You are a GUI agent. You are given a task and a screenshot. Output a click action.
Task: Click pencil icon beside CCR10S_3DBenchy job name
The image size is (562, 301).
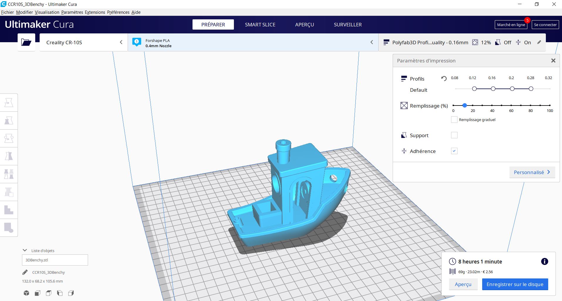pyautogui.click(x=25, y=272)
